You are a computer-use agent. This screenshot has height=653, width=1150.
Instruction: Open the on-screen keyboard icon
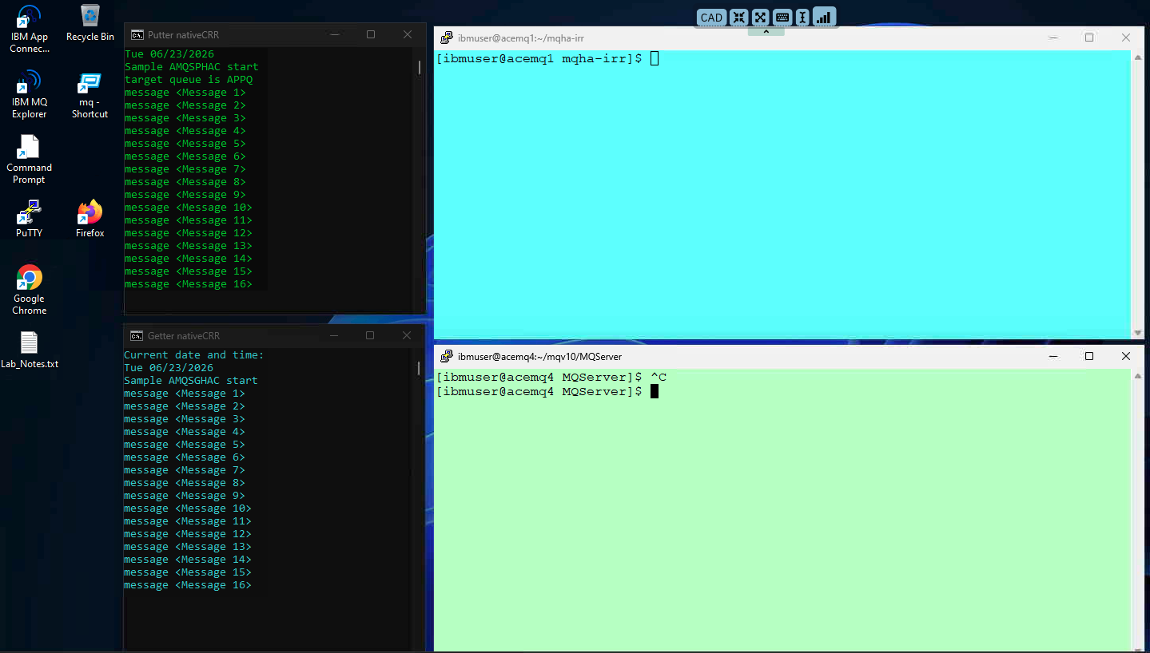pos(782,18)
